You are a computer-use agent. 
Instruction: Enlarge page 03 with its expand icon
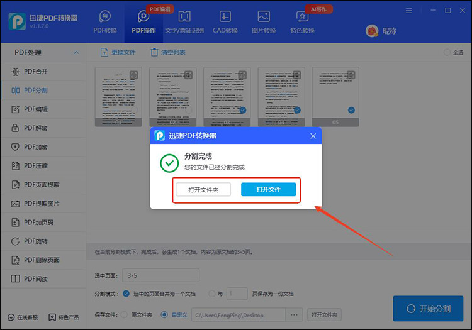tap(242, 75)
